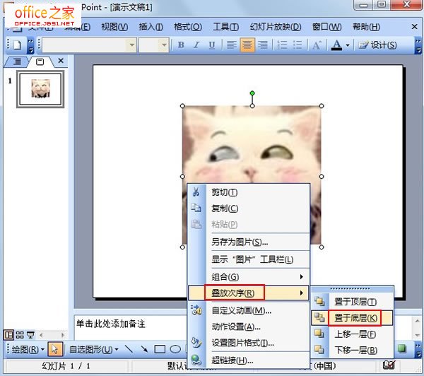Viewport: 424px width, 376px height.
Task: Switch to Normal view icon
Action: [8, 335]
